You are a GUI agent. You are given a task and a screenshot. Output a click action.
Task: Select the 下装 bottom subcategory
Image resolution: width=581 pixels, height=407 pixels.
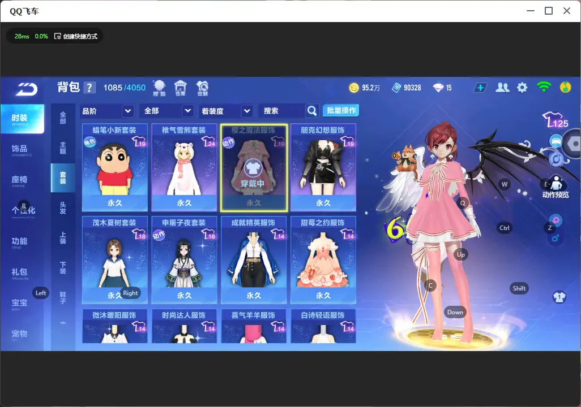point(63,268)
